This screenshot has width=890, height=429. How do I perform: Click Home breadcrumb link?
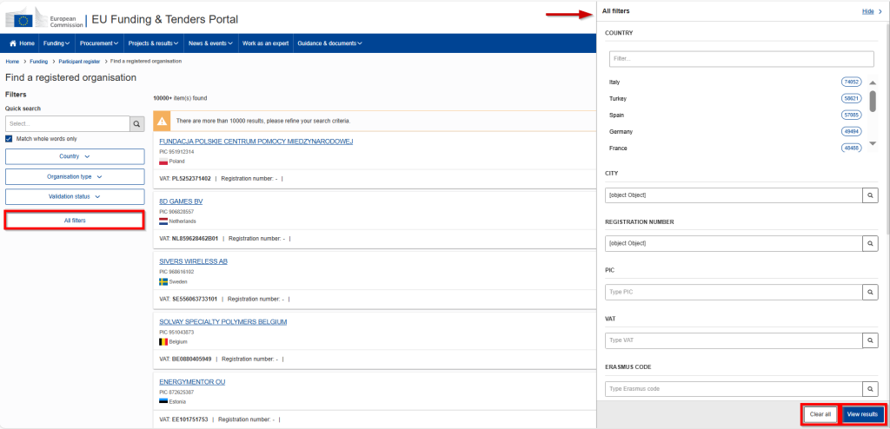click(x=12, y=62)
